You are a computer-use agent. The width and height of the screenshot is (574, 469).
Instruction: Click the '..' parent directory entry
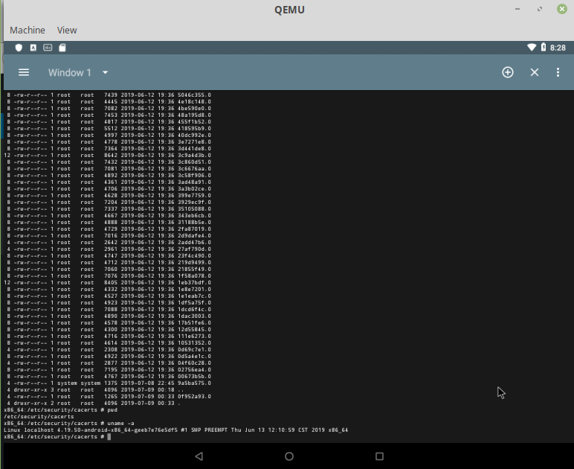tap(181, 390)
